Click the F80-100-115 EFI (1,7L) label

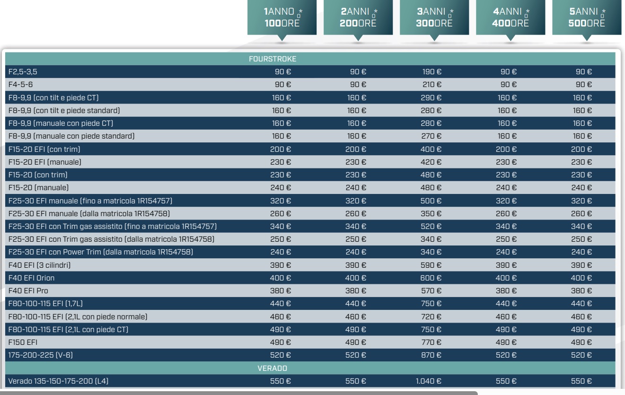coord(45,304)
